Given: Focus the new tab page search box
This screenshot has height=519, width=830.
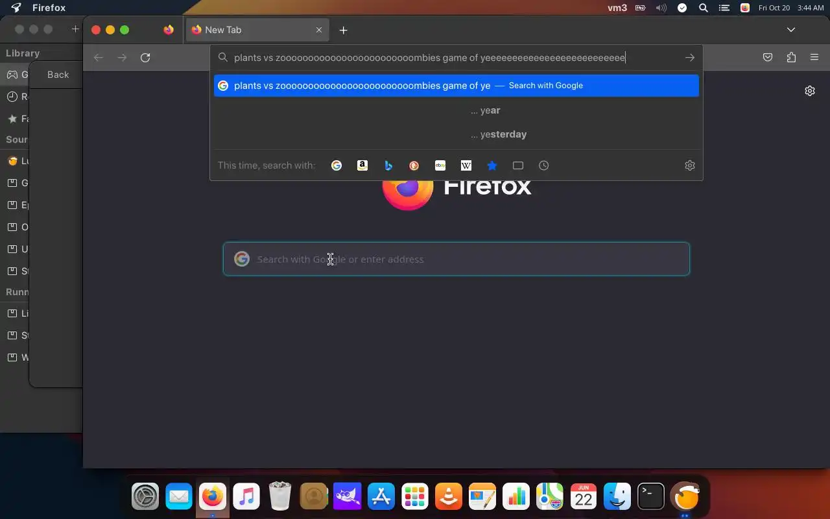Looking at the screenshot, I should click(456, 259).
